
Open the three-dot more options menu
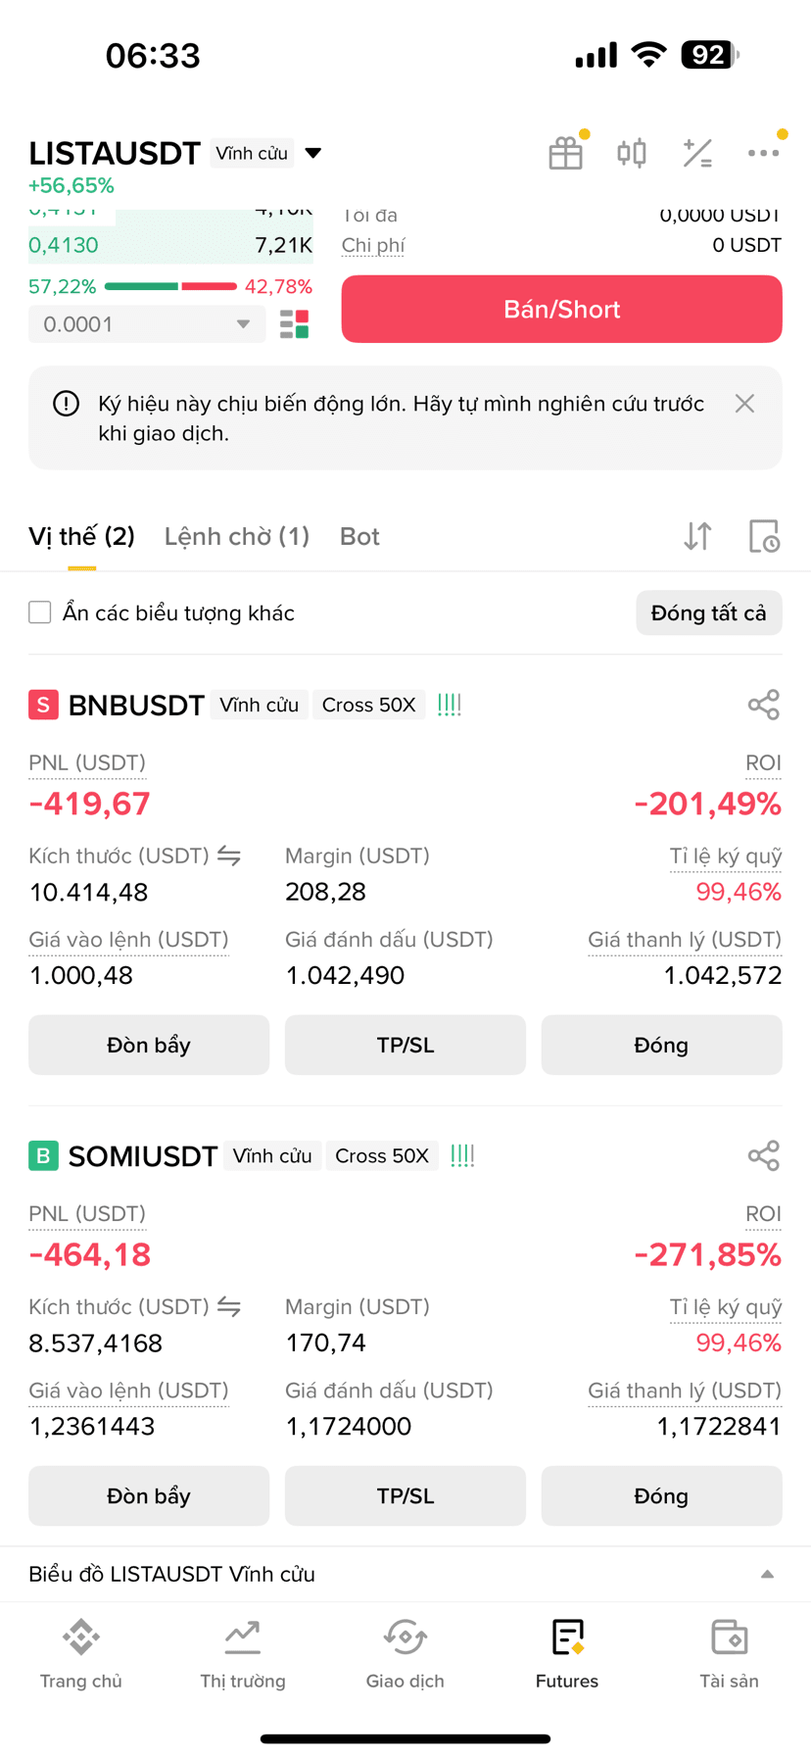tap(763, 153)
